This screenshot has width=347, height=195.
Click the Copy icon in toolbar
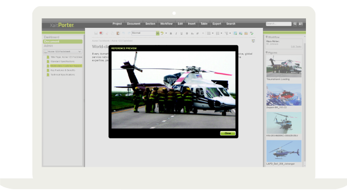tap(112, 33)
